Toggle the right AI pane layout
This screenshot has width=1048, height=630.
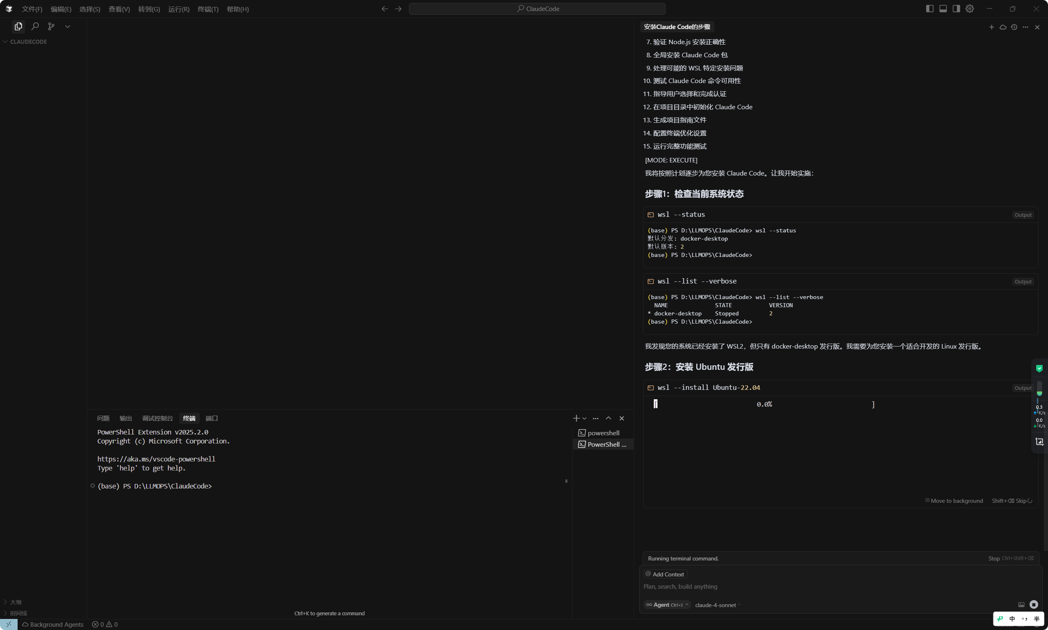coord(956,9)
